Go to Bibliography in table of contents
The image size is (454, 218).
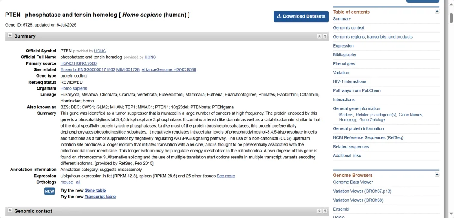point(344,55)
